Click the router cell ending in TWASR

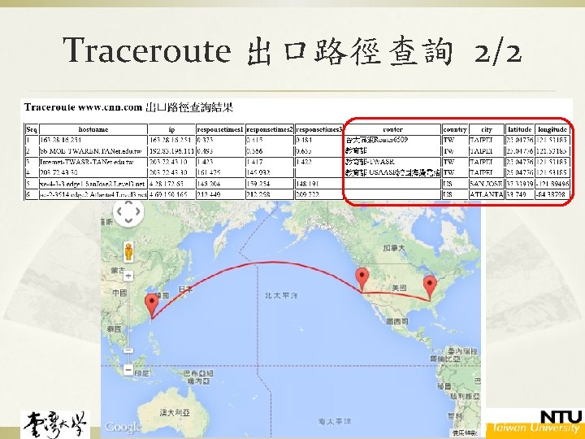(392, 162)
